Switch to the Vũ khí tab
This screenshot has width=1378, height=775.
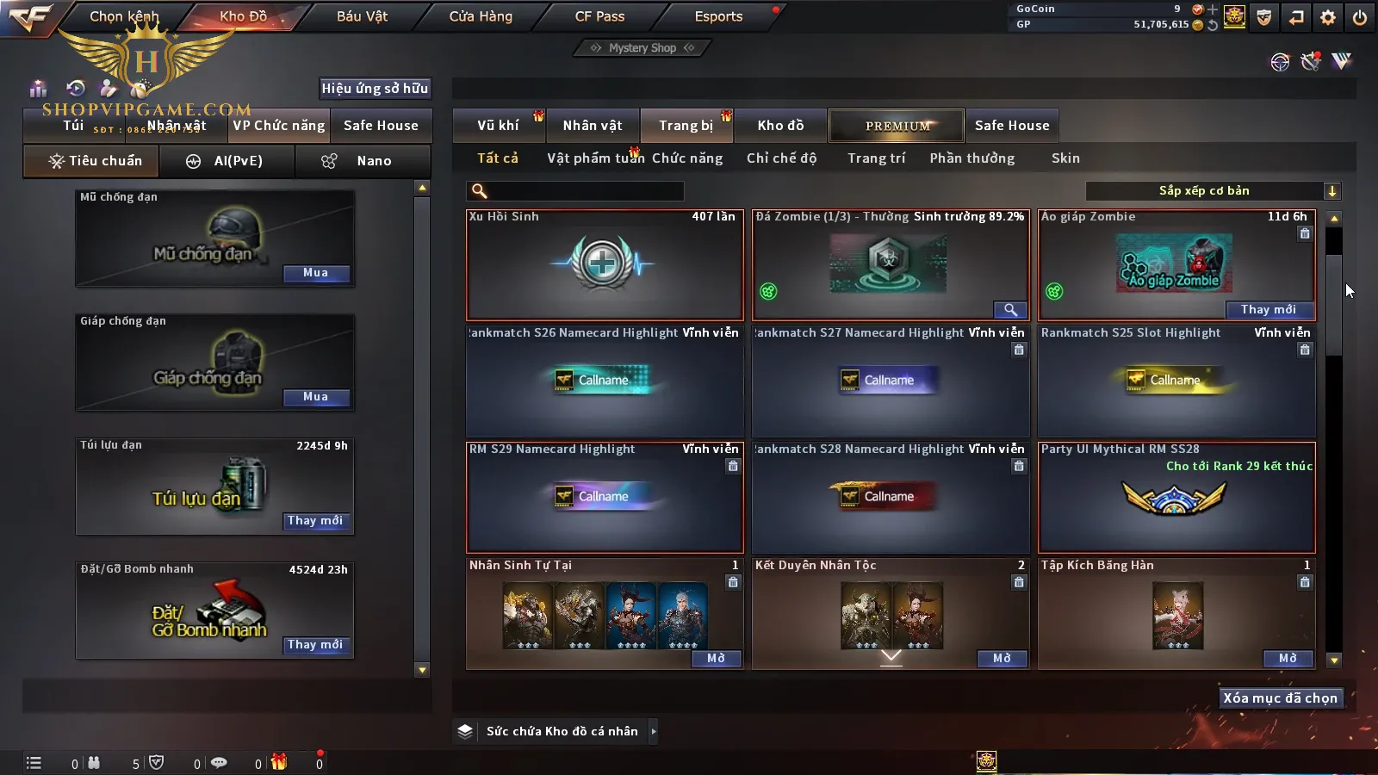click(498, 126)
